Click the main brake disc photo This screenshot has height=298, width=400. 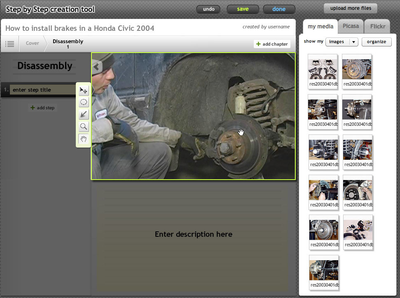click(x=193, y=116)
